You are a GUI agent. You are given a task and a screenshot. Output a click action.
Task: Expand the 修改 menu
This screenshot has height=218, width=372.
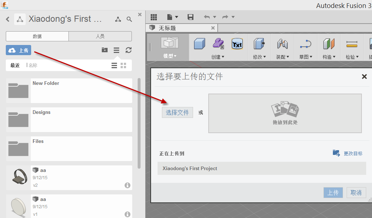(259, 57)
